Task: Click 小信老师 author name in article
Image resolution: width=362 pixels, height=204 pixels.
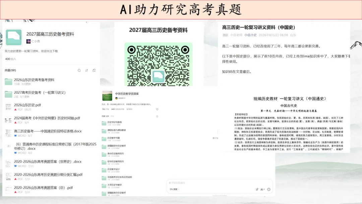Action: [236, 35]
